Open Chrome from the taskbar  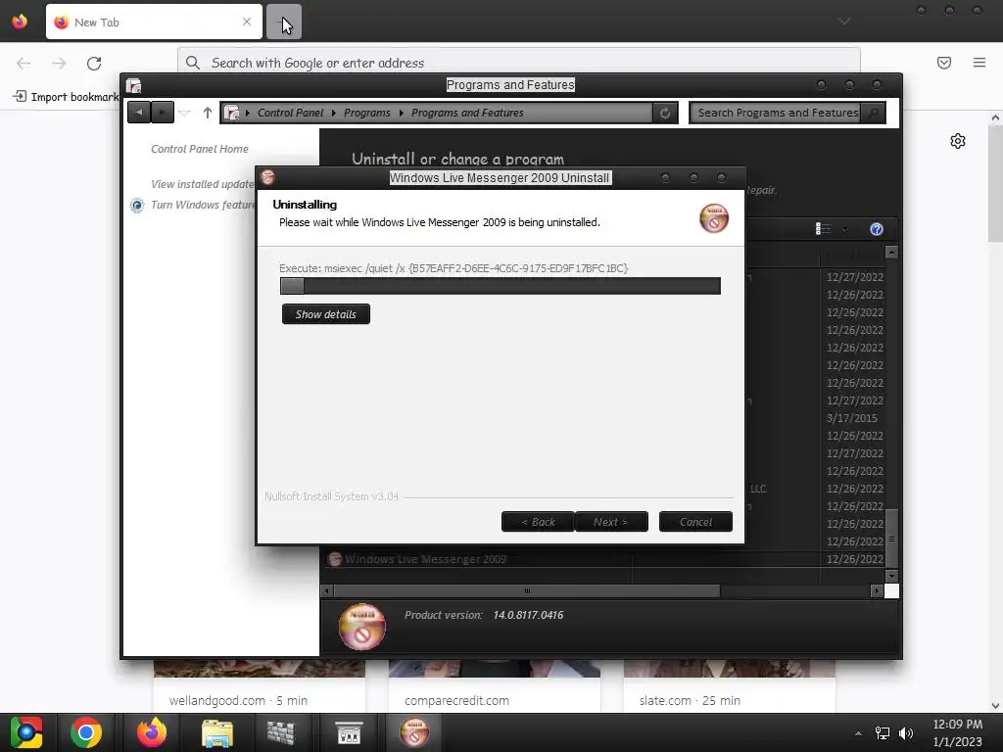coord(86,732)
